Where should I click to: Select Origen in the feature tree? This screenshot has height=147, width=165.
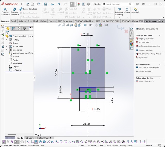[15, 67]
